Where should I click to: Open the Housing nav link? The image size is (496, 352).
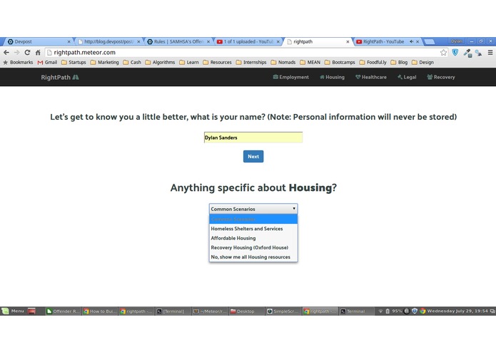332,77
